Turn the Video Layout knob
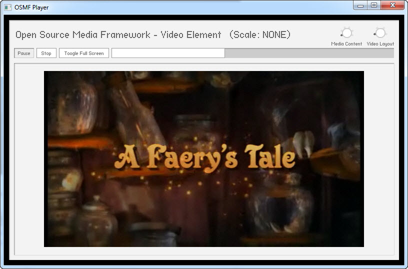The width and height of the screenshot is (408, 269). (x=380, y=33)
